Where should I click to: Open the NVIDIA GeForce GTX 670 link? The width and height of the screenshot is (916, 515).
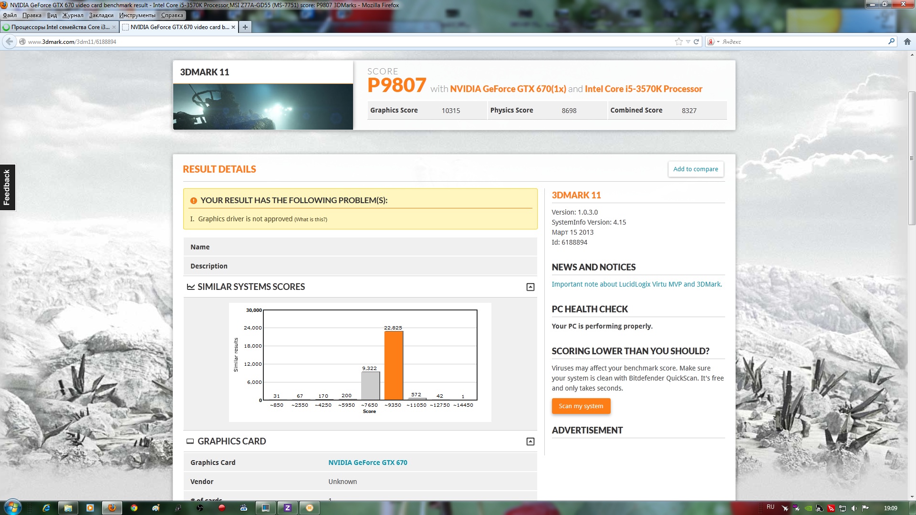pyautogui.click(x=367, y=463)
